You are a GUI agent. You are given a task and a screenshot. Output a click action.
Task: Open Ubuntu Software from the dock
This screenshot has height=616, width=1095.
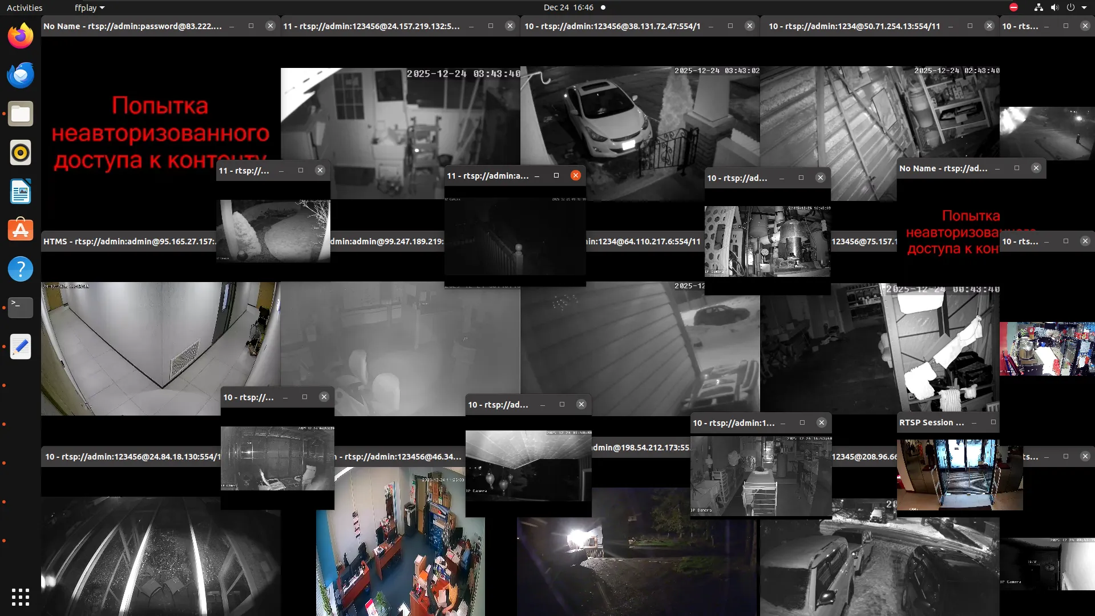[x=21, y=230]
